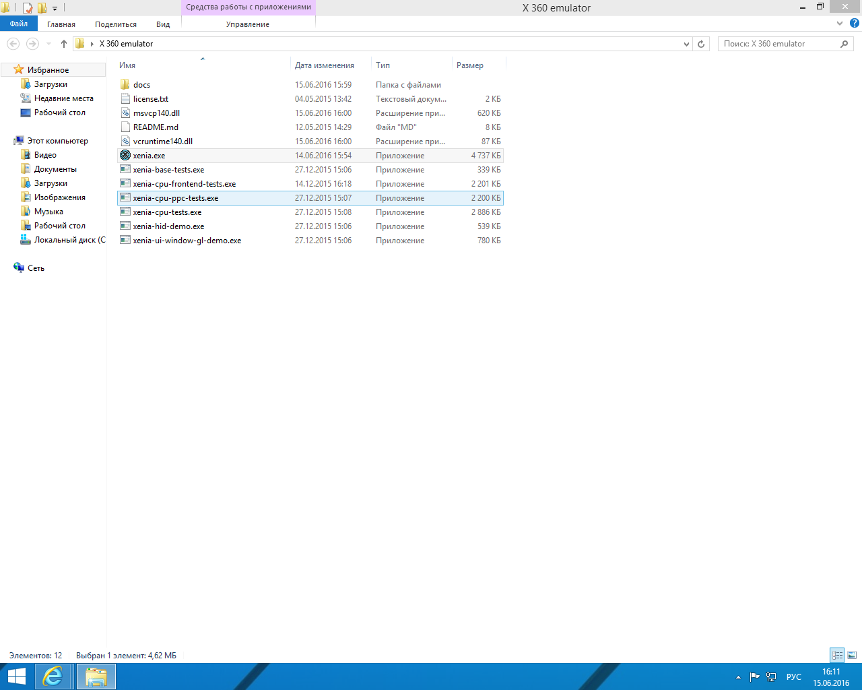Open Загрузки under Избранное

(51, 84)
